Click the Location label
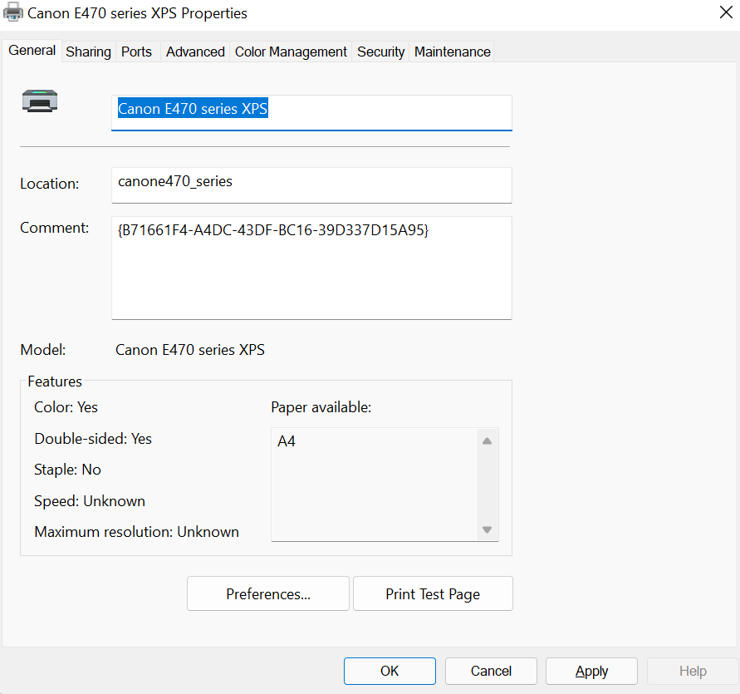The image size is (740, 694). 50,184
